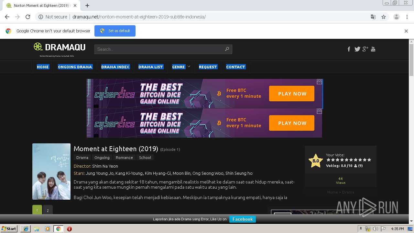View site info next to Not secure
The width and height of the screenshot is (414, 233).
[41, 17]
